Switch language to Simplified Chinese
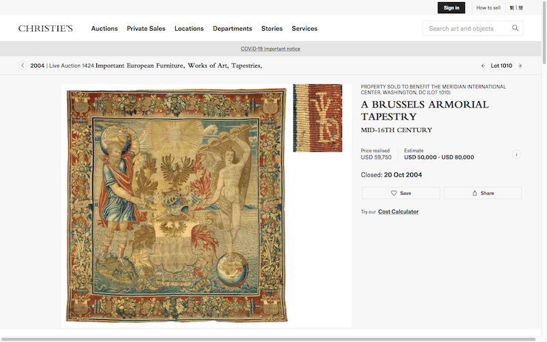This screenshot has height=342, width=547. click(x=520, y=8)
